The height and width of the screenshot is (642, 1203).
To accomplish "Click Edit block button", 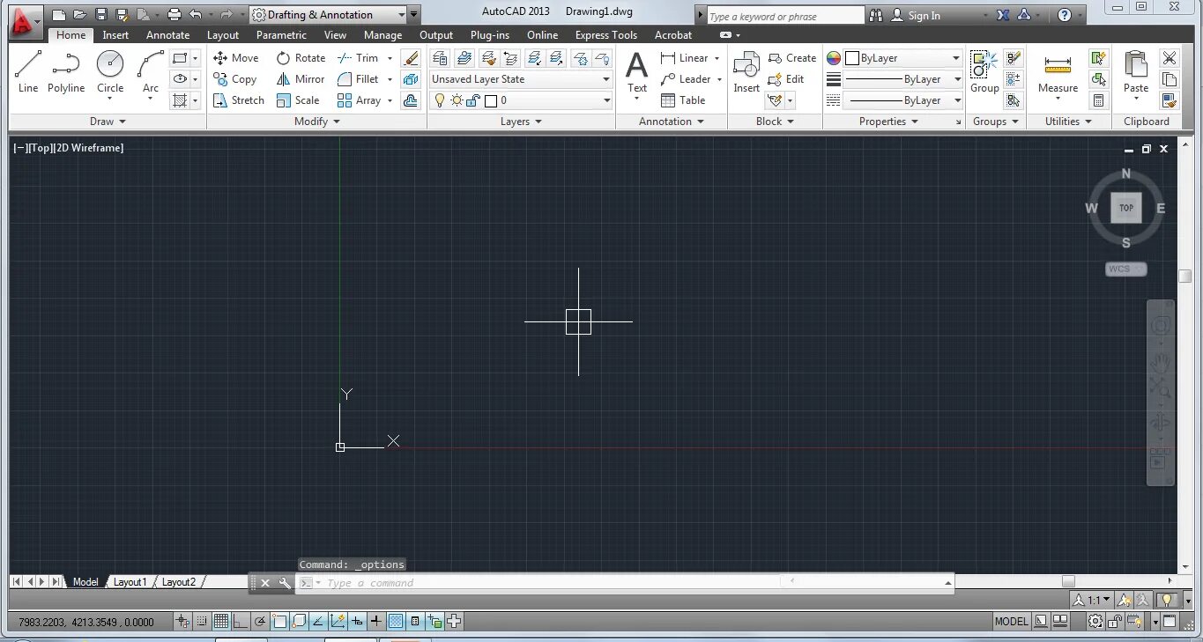I will (x=786, y=79).
